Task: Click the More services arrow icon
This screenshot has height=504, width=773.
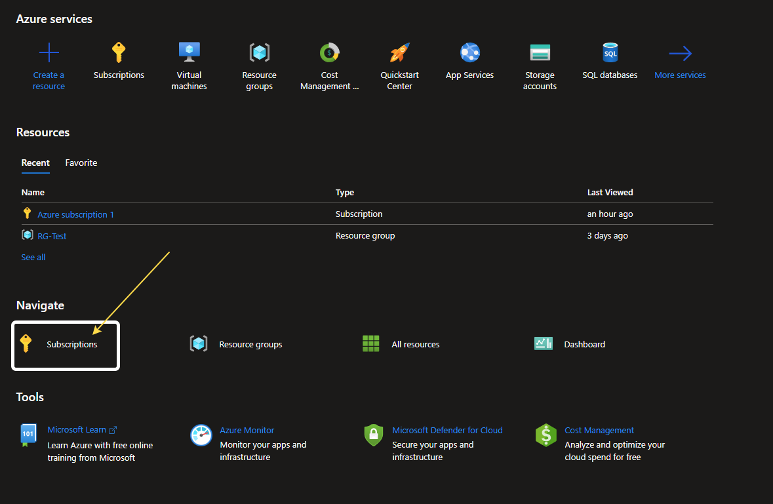Action: pyautogui.click(x=680, y=51)
